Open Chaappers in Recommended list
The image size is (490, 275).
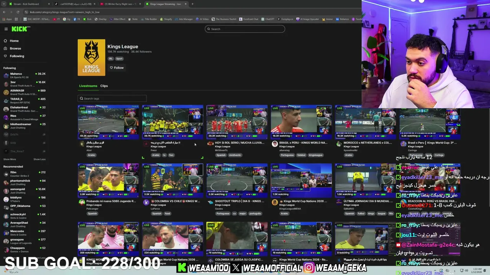[24, 249]
